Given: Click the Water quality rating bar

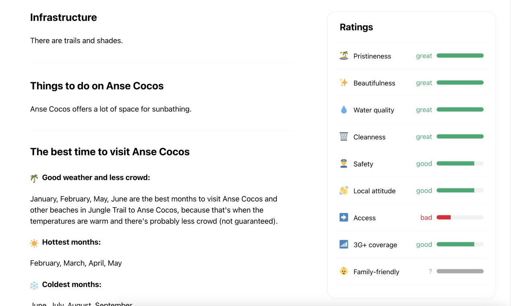Looking at the screenshot, I should tap(460, 110).
